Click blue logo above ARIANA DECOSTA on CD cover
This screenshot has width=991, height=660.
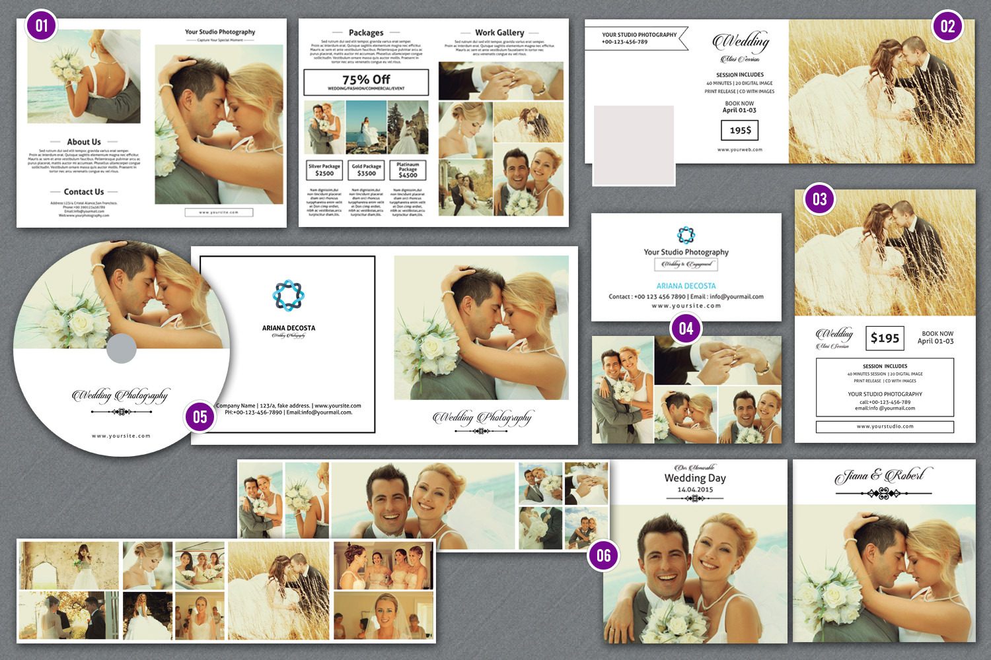[x=289, y=295]
